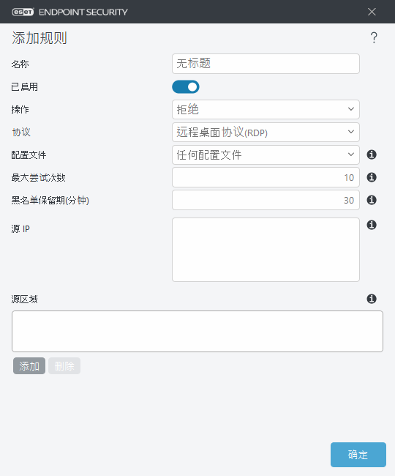The width and height of the screenshot is (395, 476).
Task: Open the 配置文件 dropdown showing 任何配置文件
Action: click(266, 155)
